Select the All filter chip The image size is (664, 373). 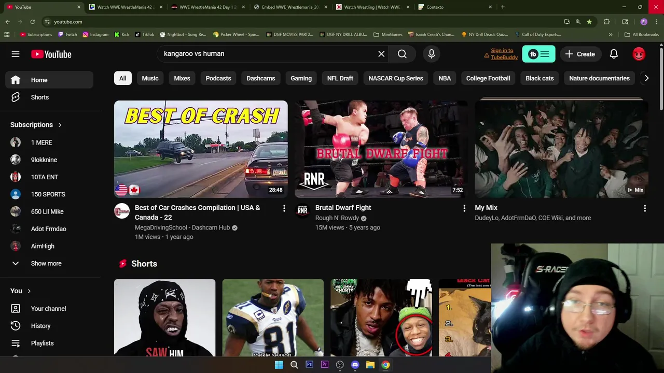click(x=123, y=78)
